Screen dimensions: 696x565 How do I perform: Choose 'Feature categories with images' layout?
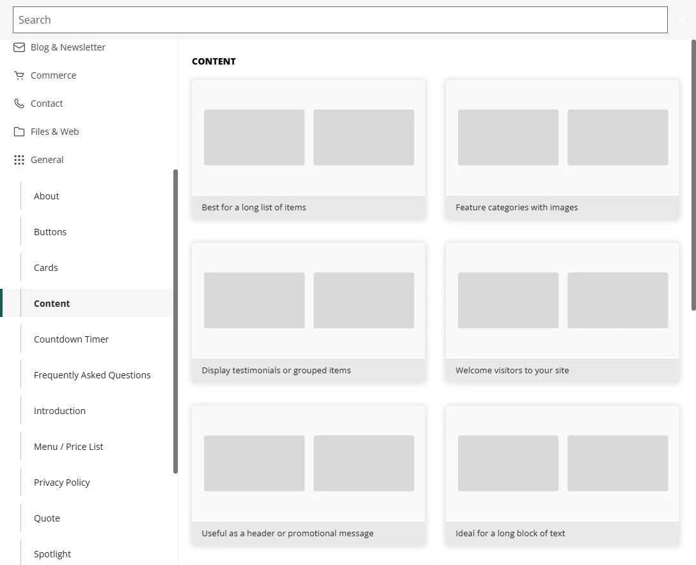562,150
